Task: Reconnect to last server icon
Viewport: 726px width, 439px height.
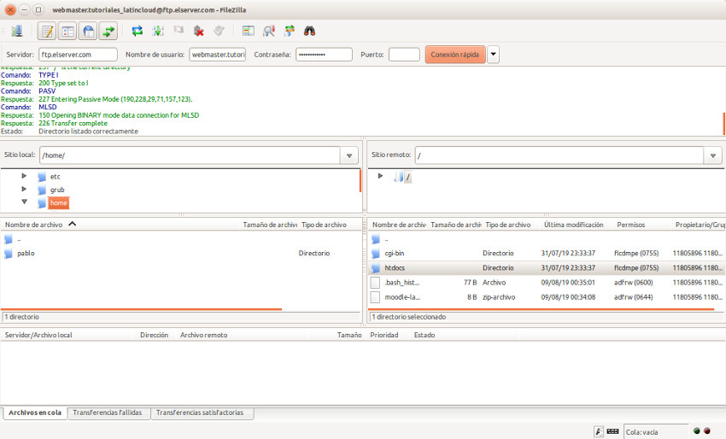Action: [x=219, y=31]
